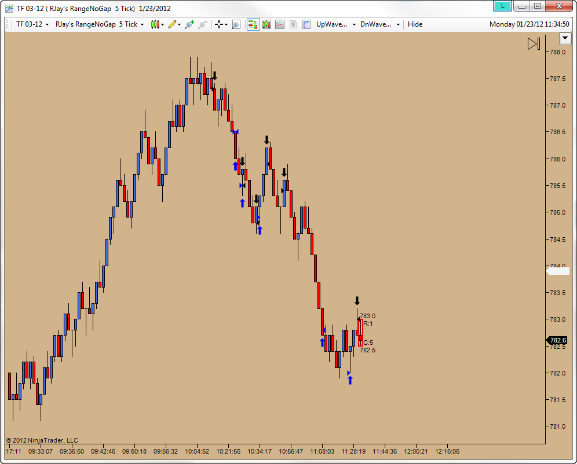The image size is (577, 464).
Task: Open the chart properties icon
Action: pos(306,25)
